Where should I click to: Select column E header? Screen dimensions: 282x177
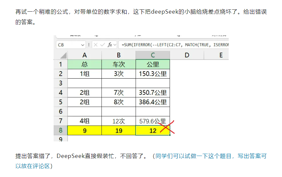pyautogui.click(x=216, y=55)
